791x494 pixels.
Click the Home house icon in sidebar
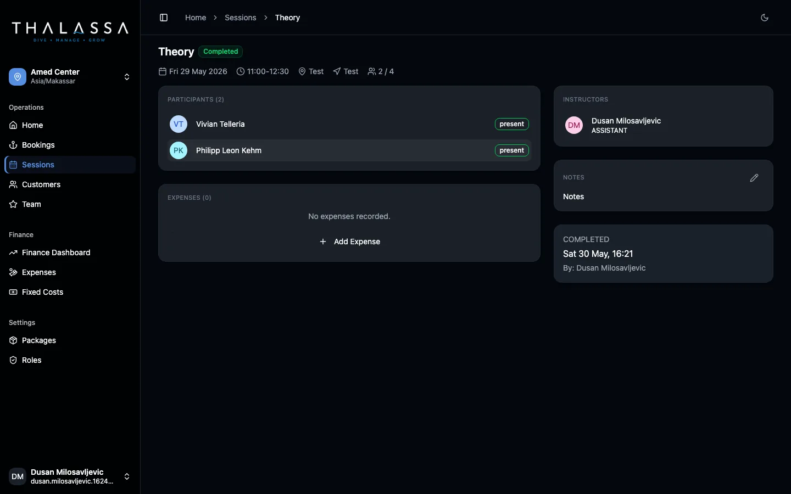pos(13,125)
